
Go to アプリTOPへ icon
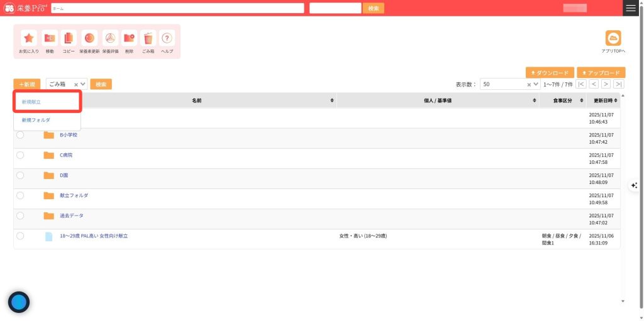(x=613, y=38)
